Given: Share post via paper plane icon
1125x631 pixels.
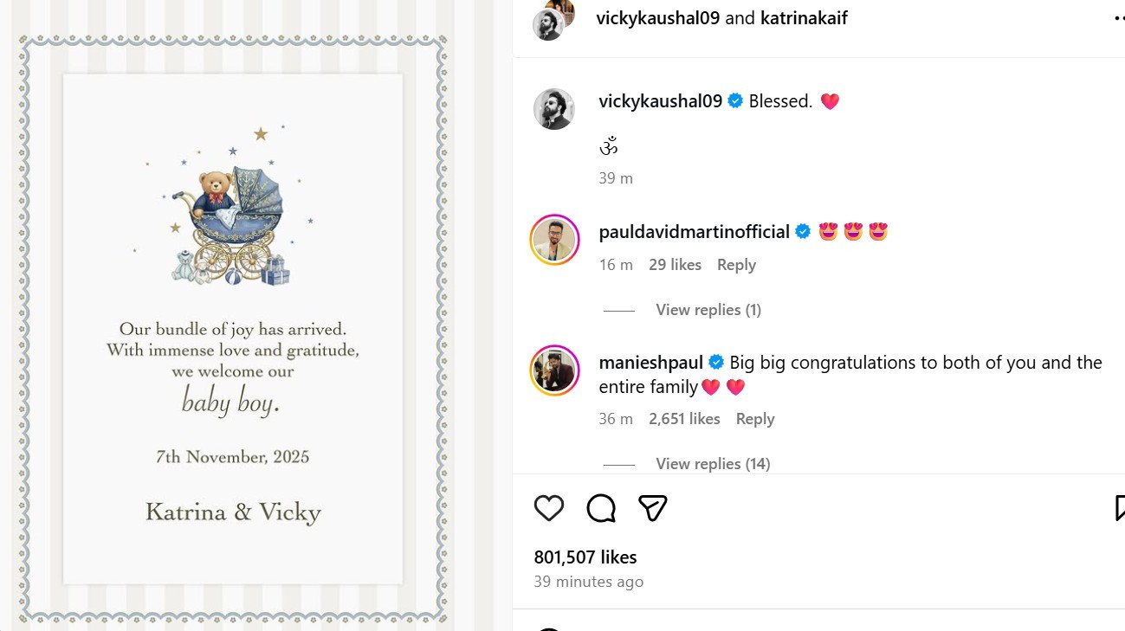Looking at the screenshot, I should pyautogui.click(x=652, y=508).
